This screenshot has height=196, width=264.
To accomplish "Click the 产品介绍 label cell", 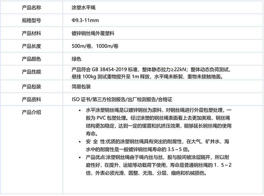I will point(31,112).
